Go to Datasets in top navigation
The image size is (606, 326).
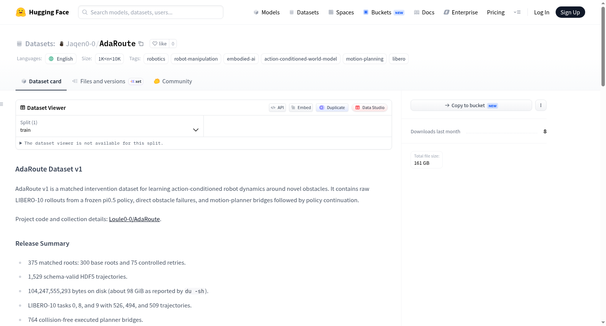click(304, 12)
